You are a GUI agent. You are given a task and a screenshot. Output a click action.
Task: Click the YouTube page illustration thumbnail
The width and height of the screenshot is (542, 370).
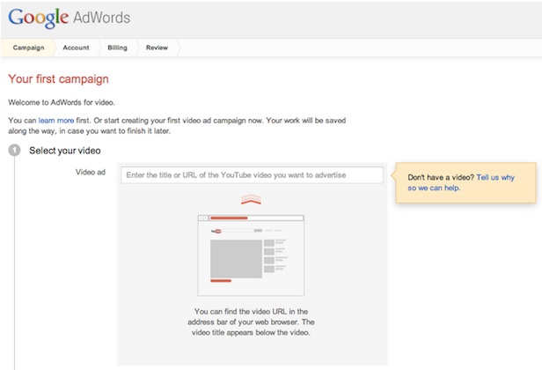pos(251,255)
